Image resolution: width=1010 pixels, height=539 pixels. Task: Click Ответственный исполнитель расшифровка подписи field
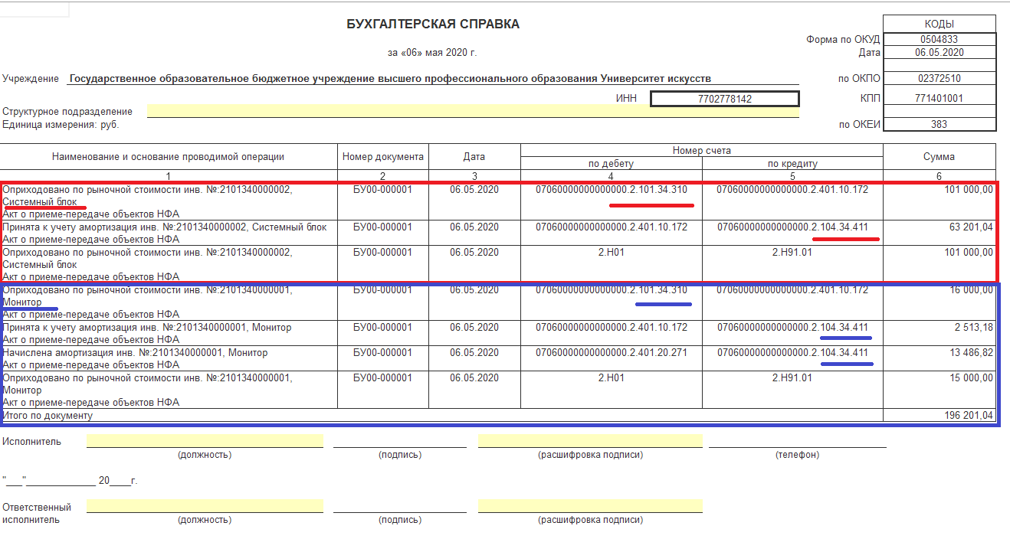pos(590,506)
